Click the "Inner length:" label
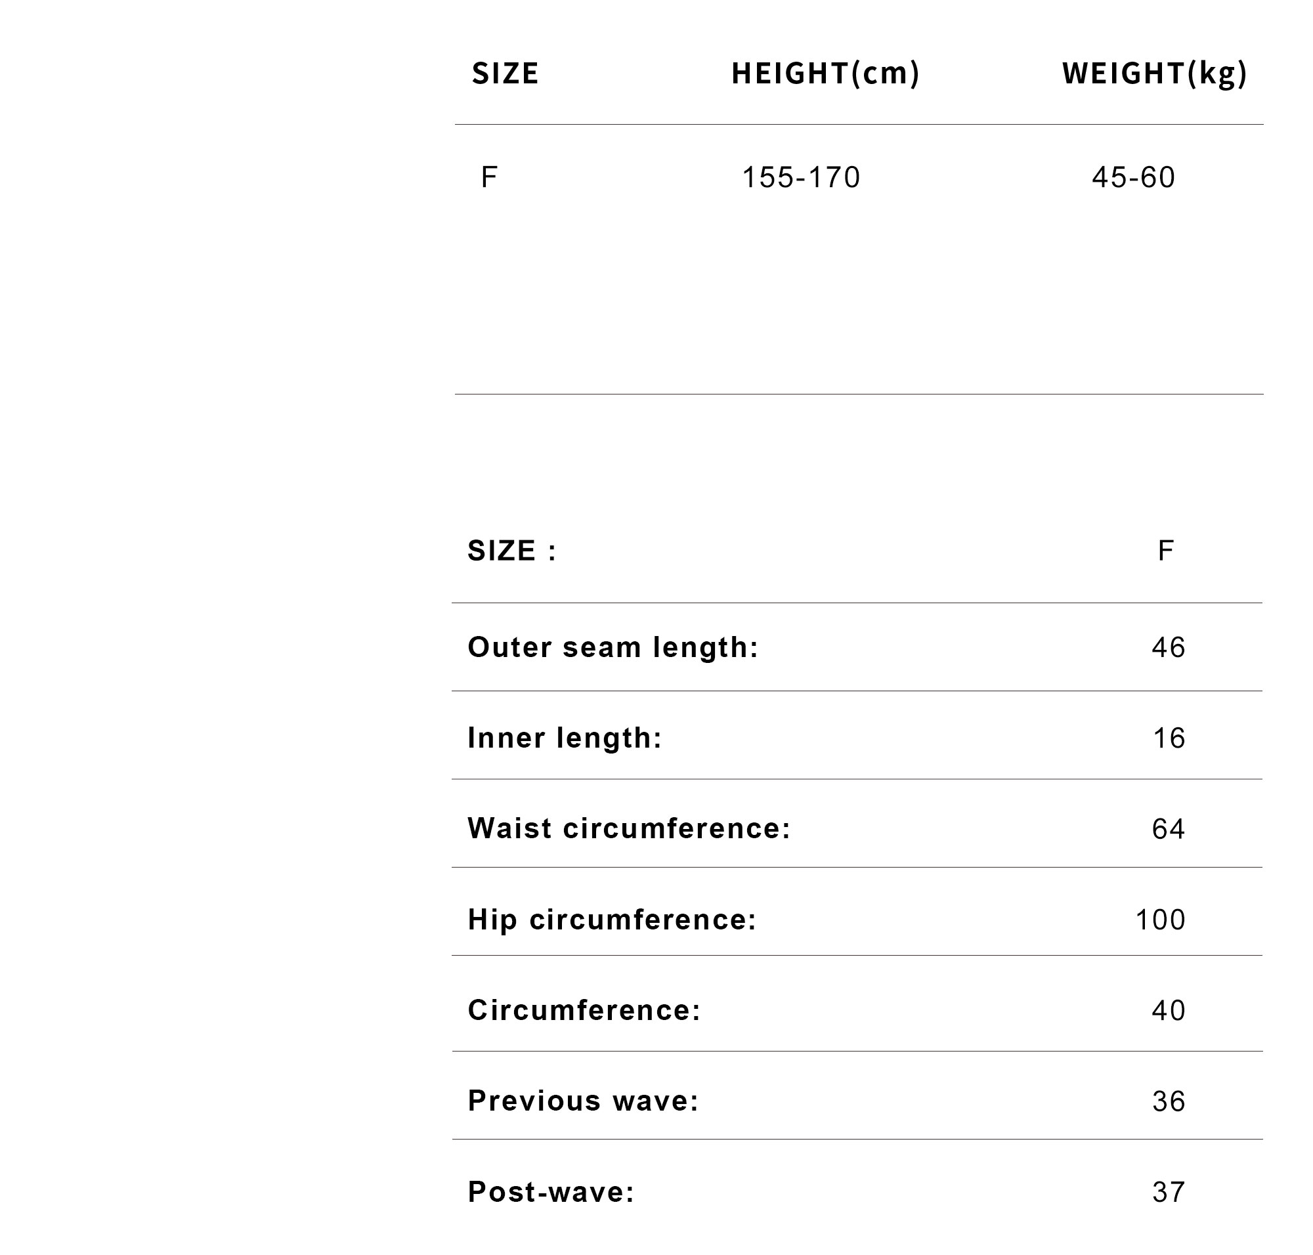This screenshot has height=1255, width=1313. [x=564, y=738]
